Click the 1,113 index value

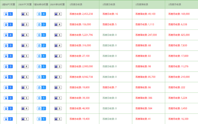click(145, 24)
